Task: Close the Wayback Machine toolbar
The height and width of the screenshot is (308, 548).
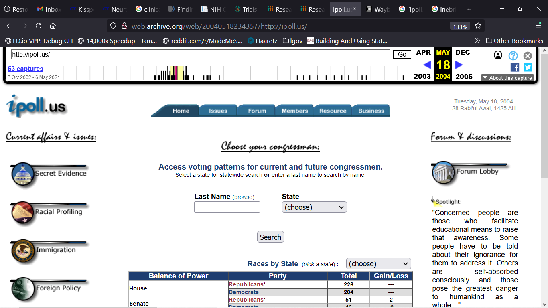Action: click(x=528, y=56)
